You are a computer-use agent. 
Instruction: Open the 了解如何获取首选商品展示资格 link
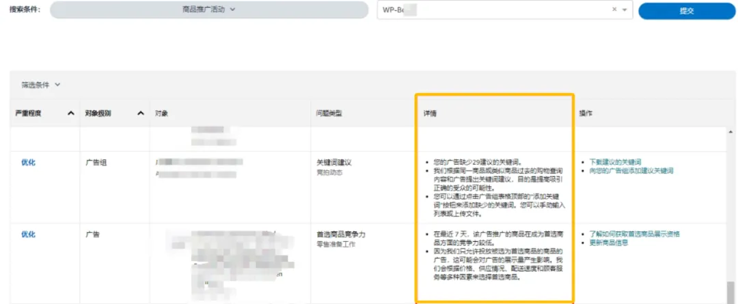point(634,234)
